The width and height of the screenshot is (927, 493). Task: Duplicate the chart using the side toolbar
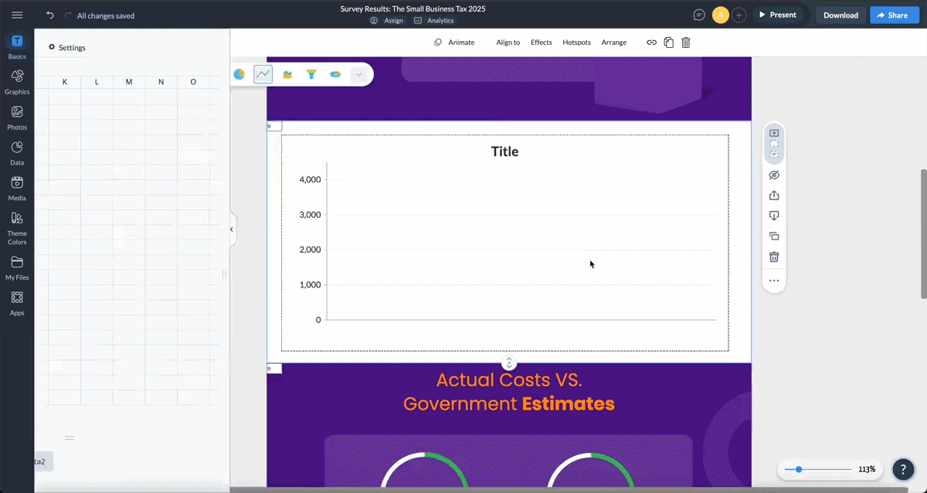click(773, 236)
